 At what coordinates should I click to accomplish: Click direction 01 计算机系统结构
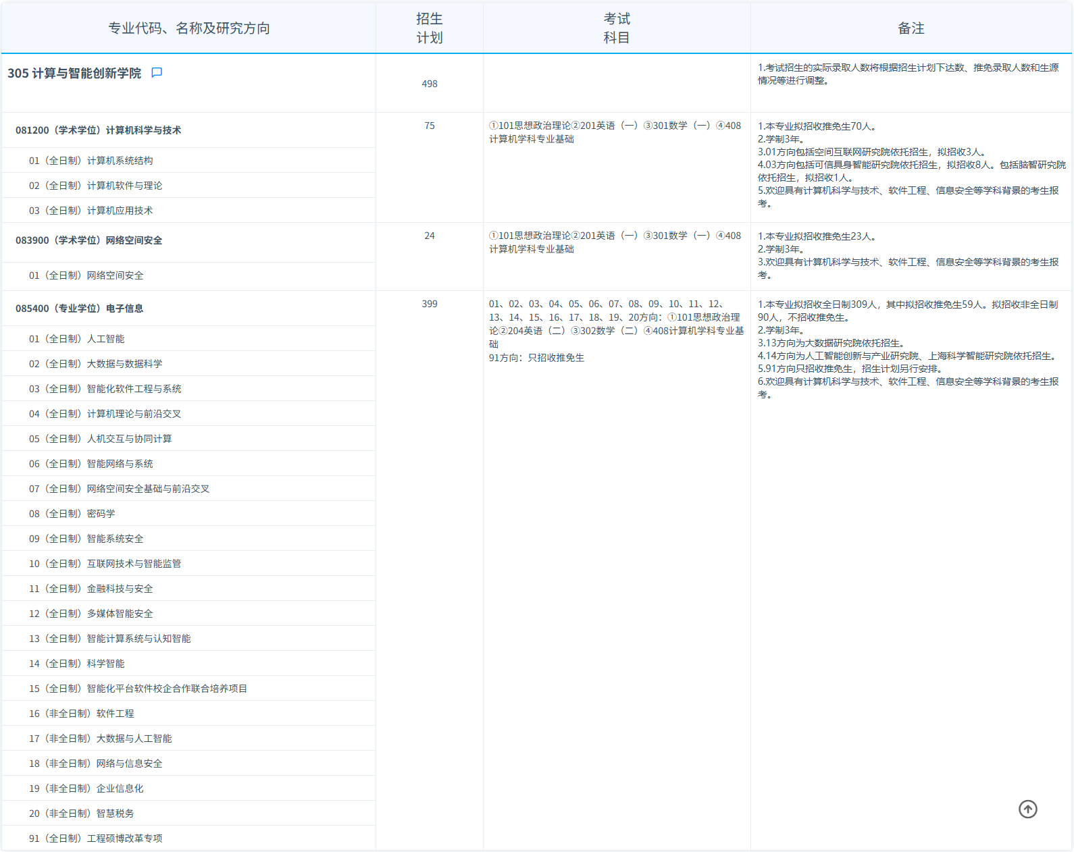[91, 161]
